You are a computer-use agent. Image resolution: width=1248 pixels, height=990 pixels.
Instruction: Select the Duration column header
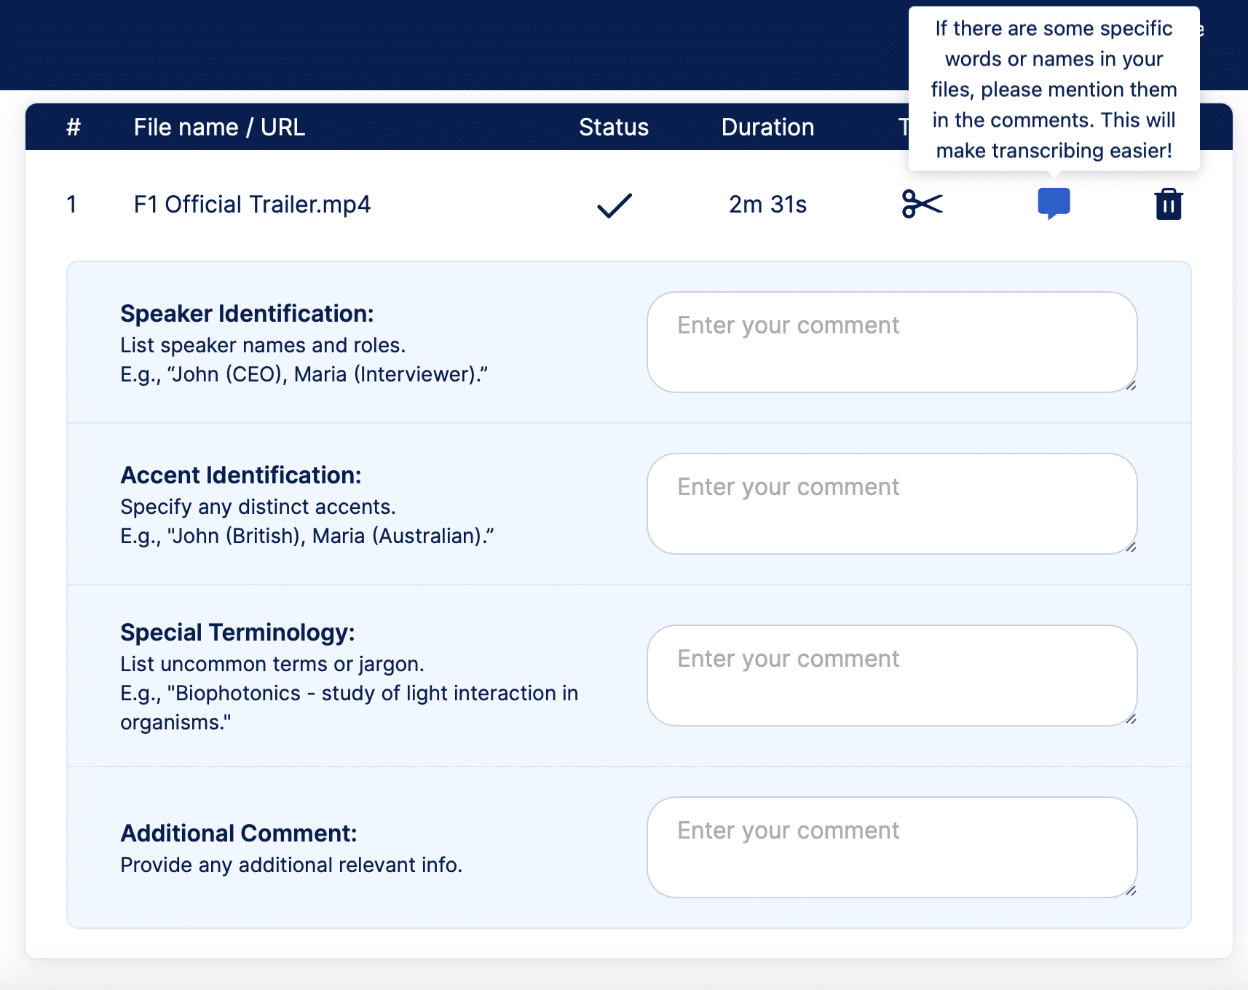coord(767,127)
